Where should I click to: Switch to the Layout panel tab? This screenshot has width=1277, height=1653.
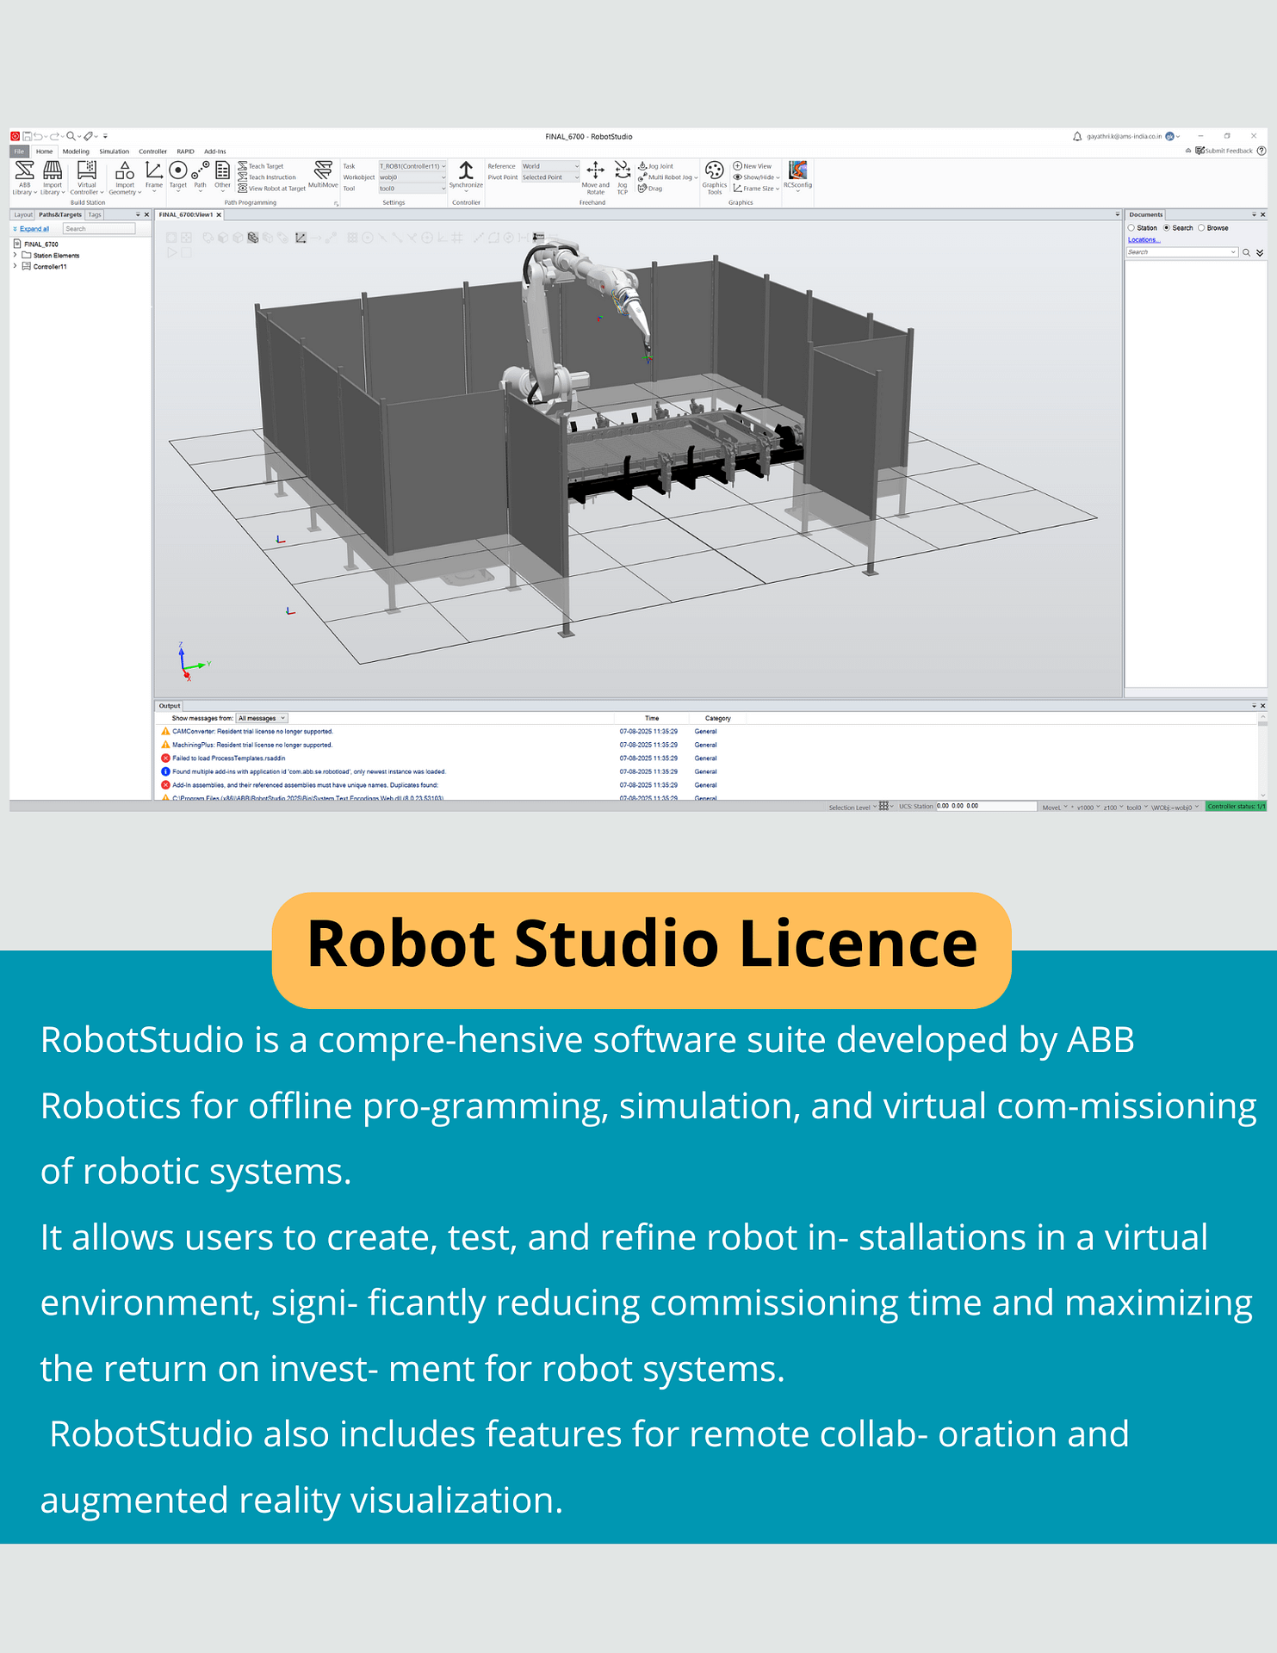23,214
